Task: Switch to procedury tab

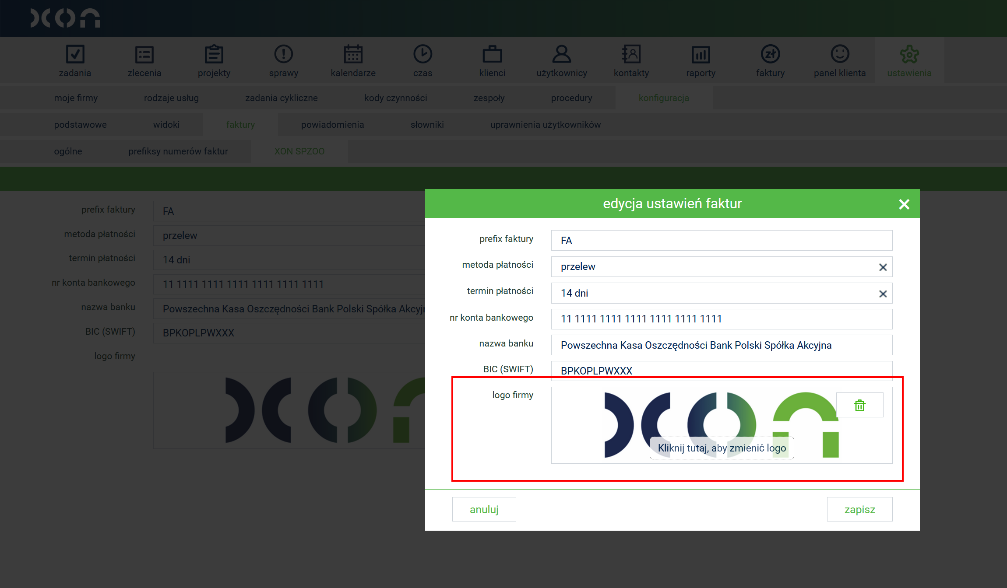Action: tap(571, 98)
